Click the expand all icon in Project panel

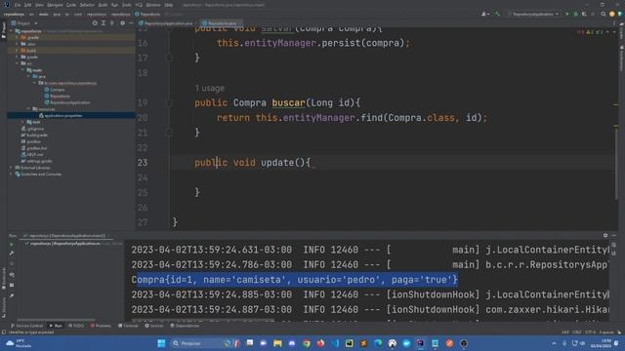coord(104,23)
